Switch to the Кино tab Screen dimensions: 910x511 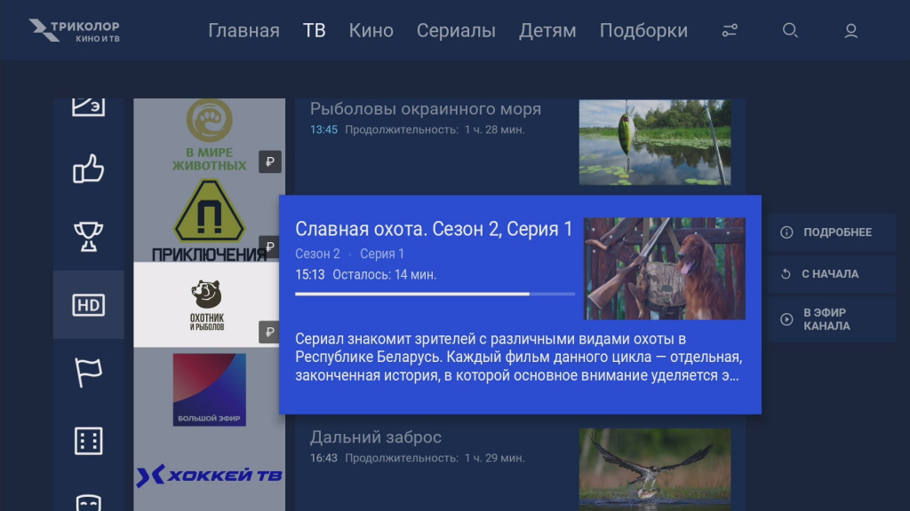(x=371, y=31)
